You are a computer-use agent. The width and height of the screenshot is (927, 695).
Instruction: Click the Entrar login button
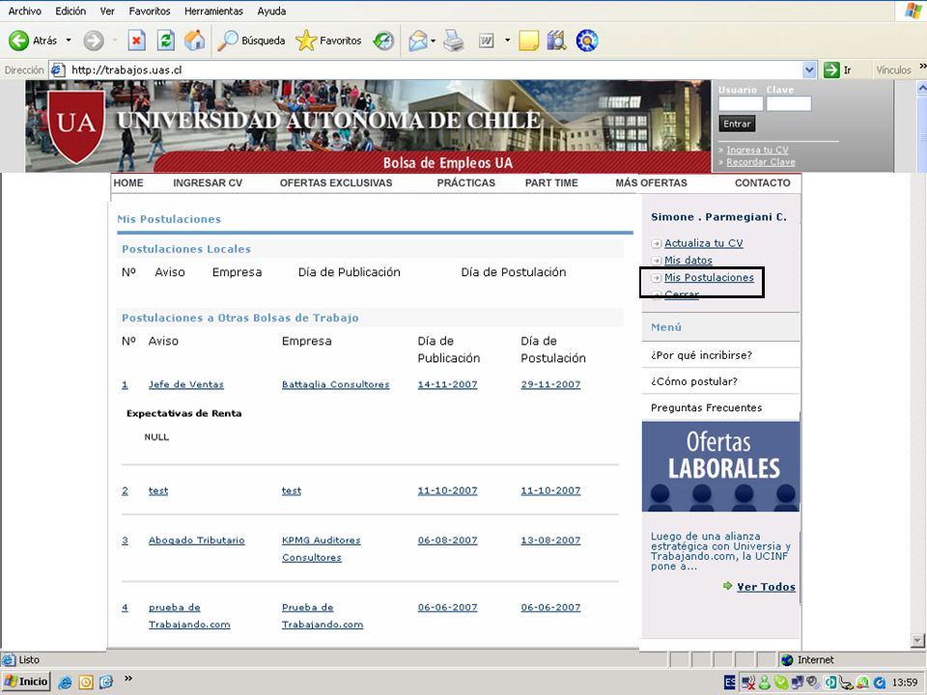(x=737, y=125)
